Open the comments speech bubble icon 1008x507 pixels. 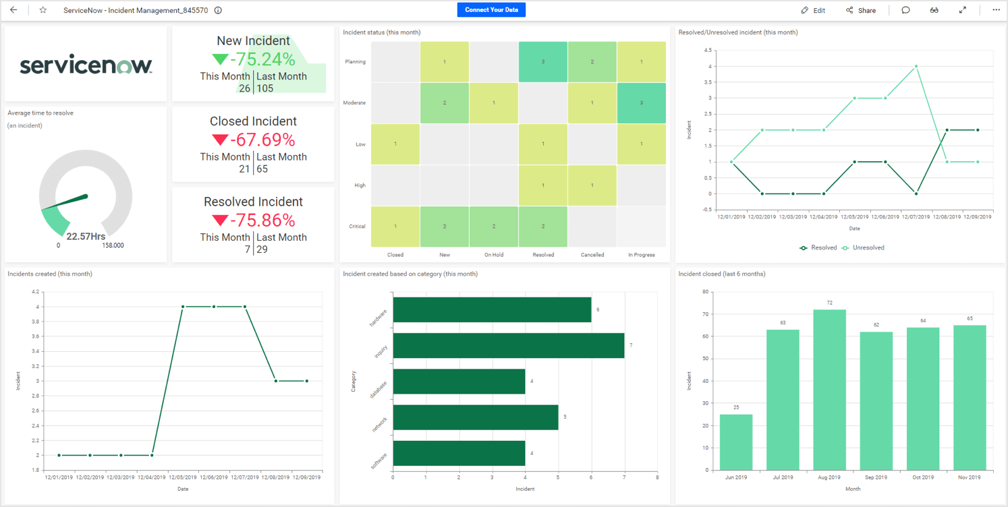(905, 10)
